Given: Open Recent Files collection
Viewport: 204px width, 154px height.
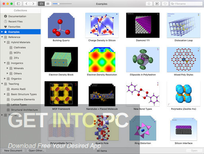Looking at the screenshot, I should [20, 22].
